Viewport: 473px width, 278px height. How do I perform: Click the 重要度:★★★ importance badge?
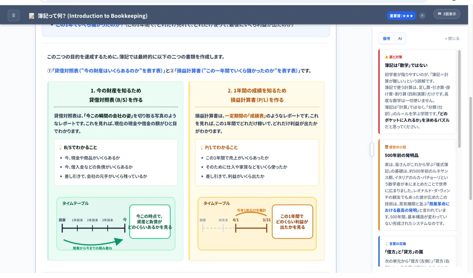coord(401,16)
